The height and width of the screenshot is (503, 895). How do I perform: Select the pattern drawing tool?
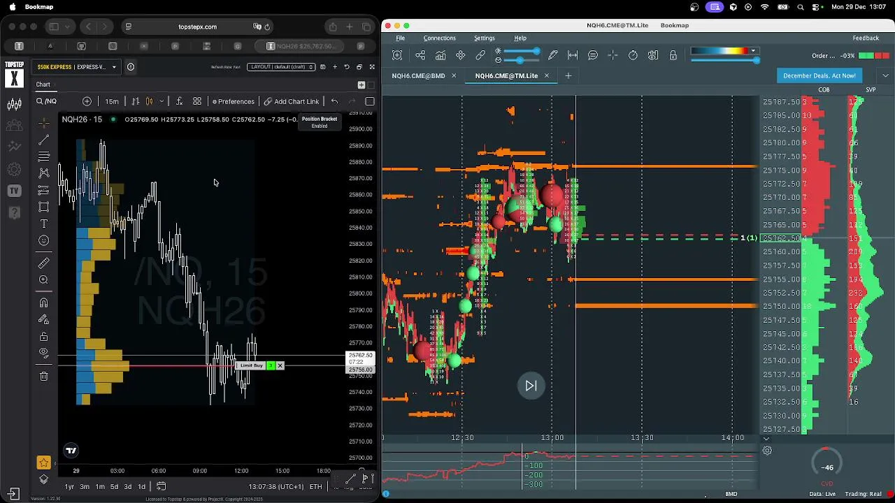click(43, 173)
